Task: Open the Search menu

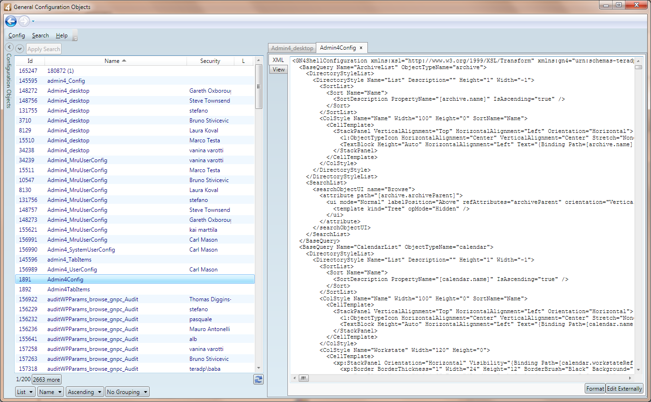Action: (40, 35)
